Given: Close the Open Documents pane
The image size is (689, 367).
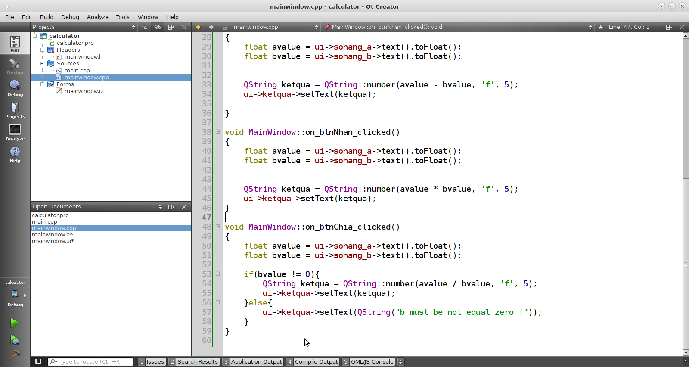Looking at the screenshot, I should [x=184, y=207].
